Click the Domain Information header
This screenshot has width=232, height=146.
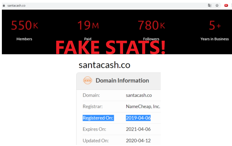tap(122, 81)
